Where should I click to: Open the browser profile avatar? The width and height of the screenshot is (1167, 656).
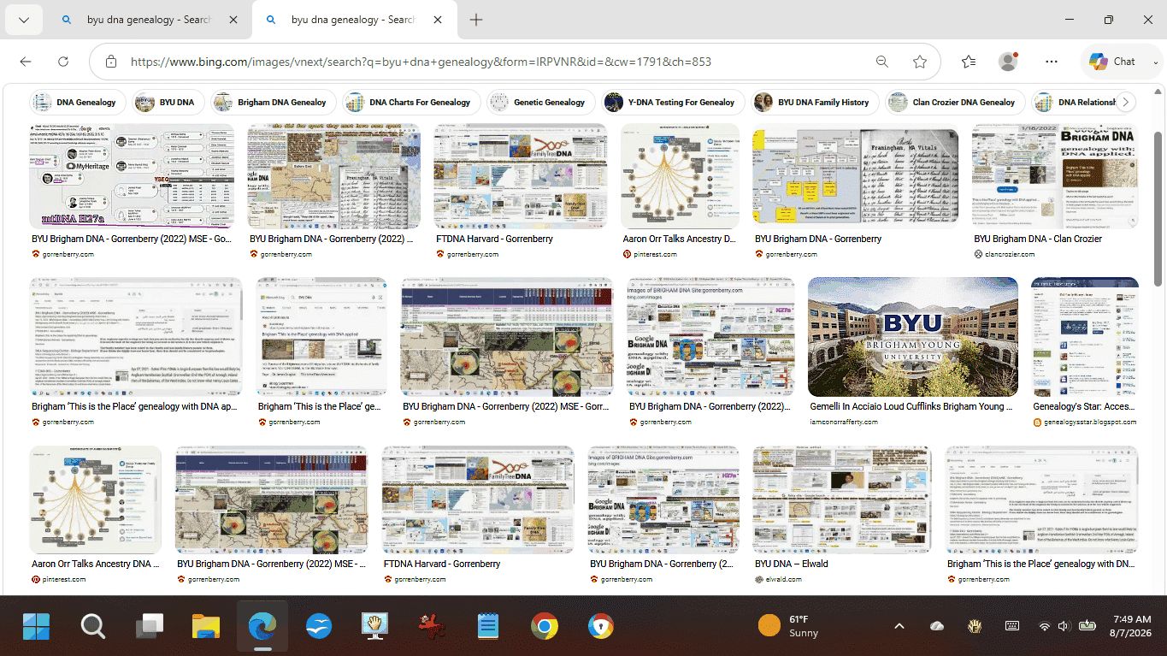tap(1009, 62)
